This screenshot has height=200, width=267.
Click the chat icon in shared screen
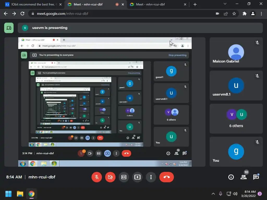coord(185,153)
